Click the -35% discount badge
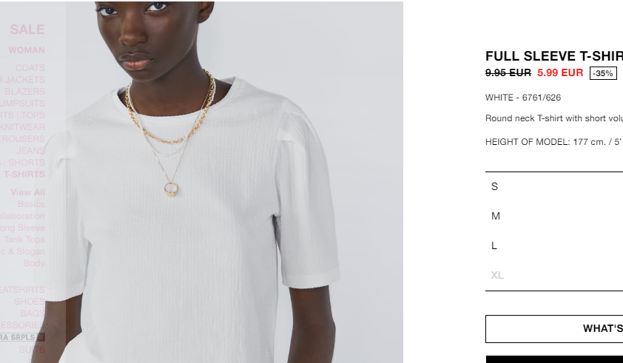 (x=603, y=73)
